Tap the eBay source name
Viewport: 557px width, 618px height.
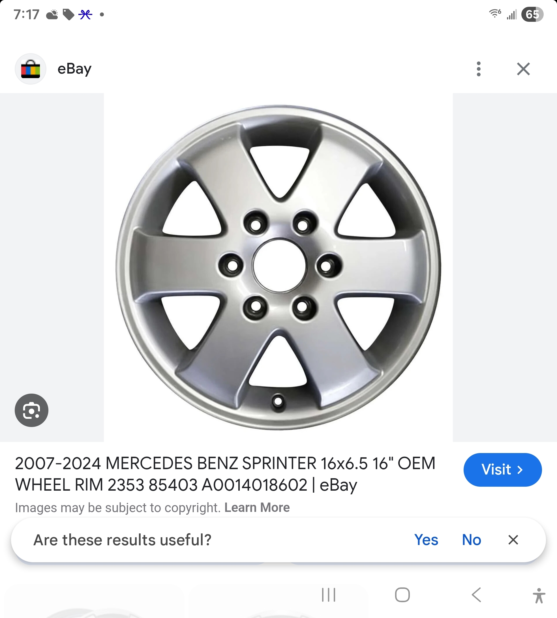(74, 69)
